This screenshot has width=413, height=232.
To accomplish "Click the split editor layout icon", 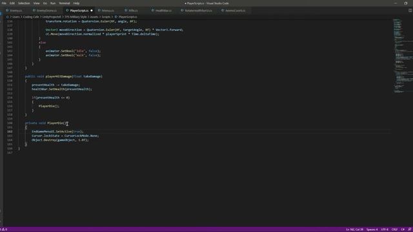I will (410, 10).
